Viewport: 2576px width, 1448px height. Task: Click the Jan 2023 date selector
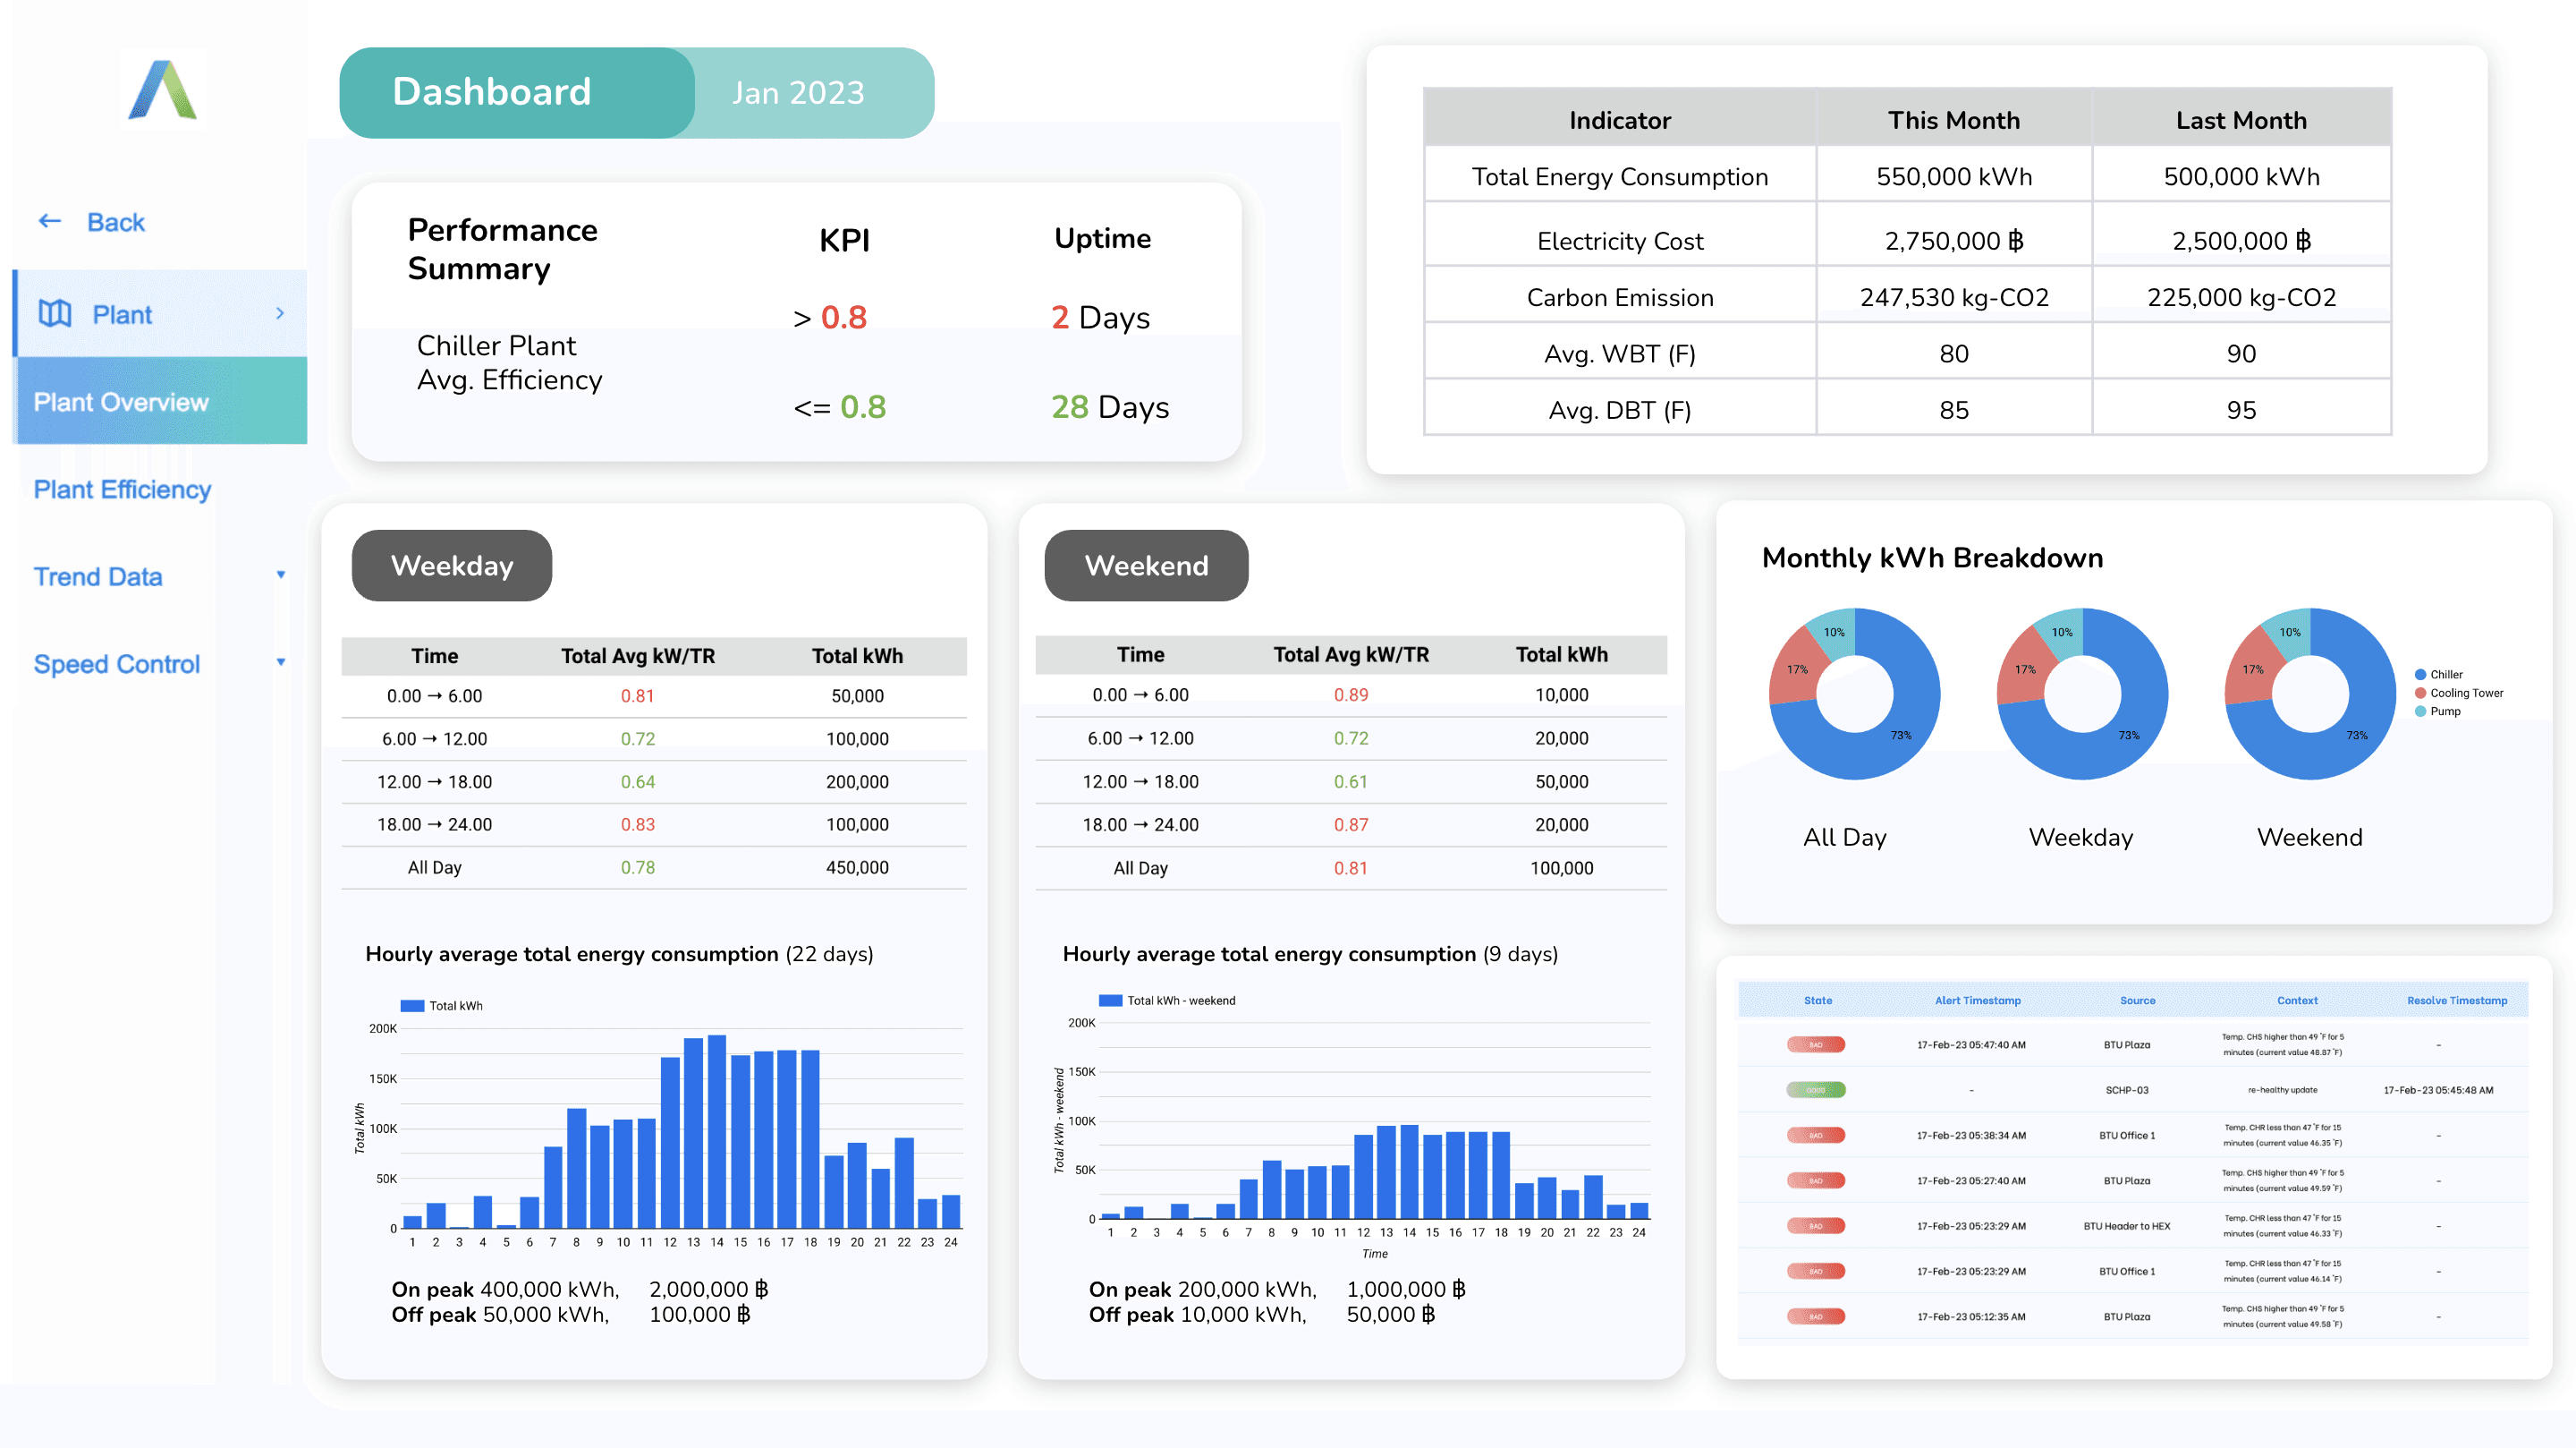click(x=798, y=93)
